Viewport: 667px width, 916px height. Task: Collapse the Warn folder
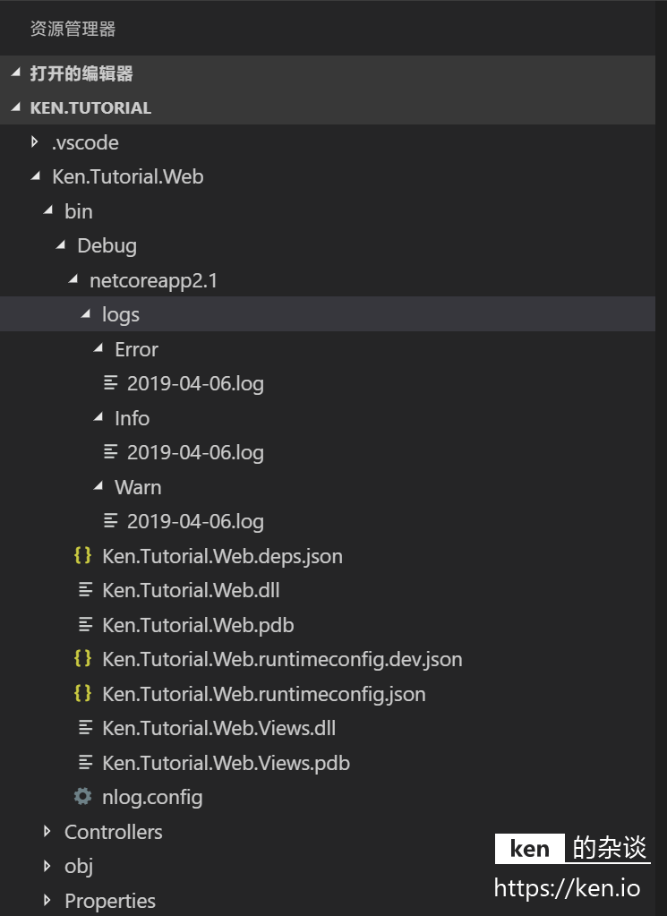(98, 486)
